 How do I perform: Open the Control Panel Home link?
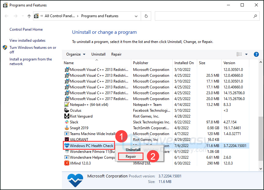click(x=26, y=29)
